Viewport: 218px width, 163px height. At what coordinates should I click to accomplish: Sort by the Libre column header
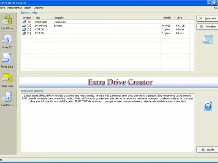182,18
